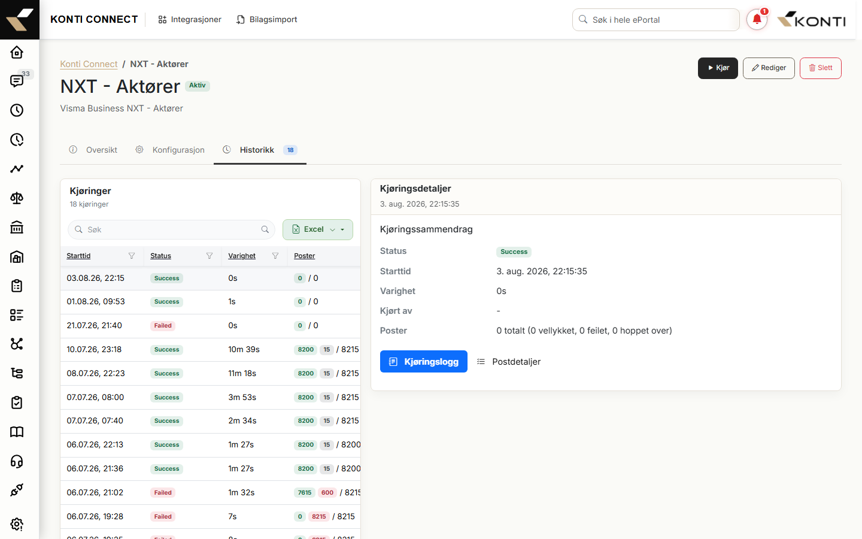
Task: Follow the Konti Connect breadcrumb link
Action: pos(89,64)
